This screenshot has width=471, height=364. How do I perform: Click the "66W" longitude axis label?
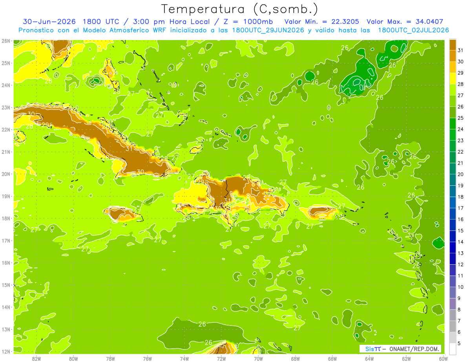(332, 359)
